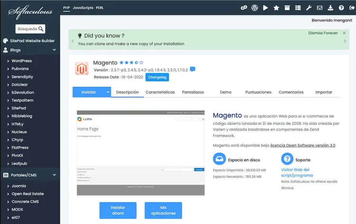Screen dimensions: 356x224
Task: Select MODX in the sidebar
Action: click(x=17, y=209)
